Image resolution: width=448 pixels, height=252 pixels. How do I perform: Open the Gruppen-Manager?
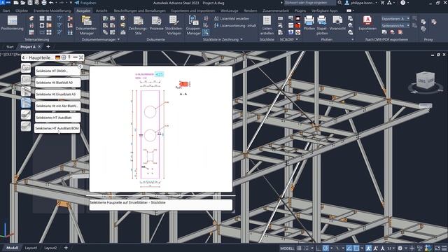click(193, 25)
